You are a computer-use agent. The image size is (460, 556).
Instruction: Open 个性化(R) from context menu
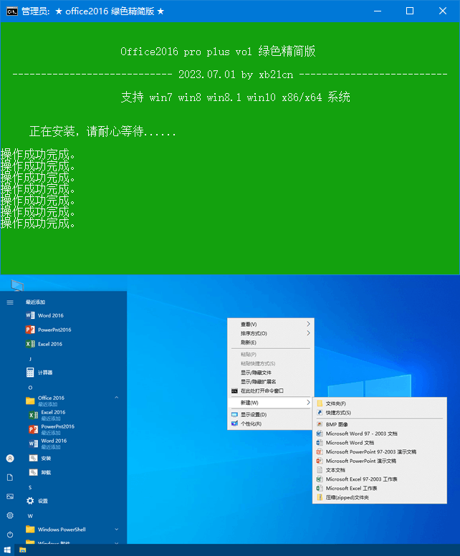click(271, 423)
